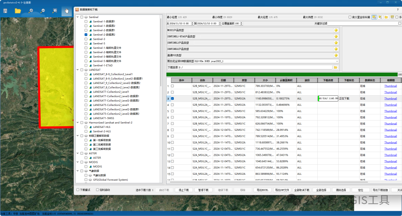Sort by the 云覆盖面积 column header
This screenshot has width=402, height=216.
(286, 80)
